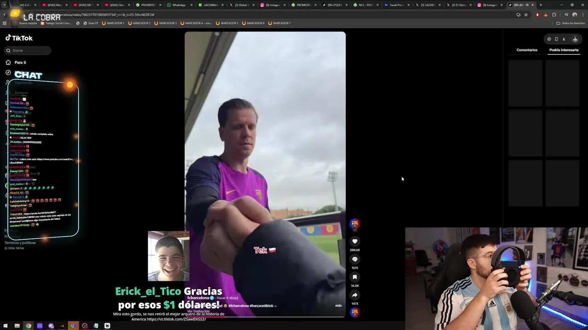Open the Windows Start menu
588x330 pixels.
tap(6, 326)
